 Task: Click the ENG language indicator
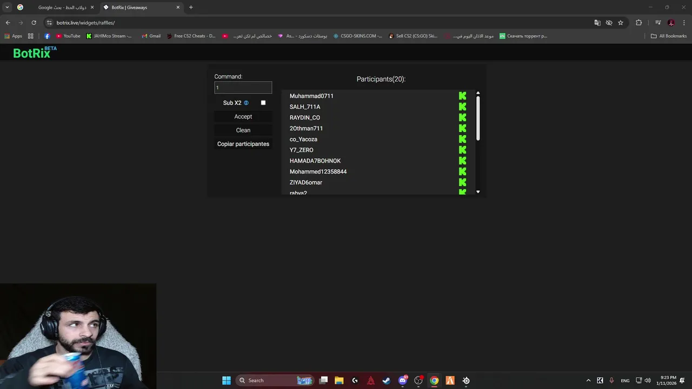pyautogui.click(x=625, y=380)
